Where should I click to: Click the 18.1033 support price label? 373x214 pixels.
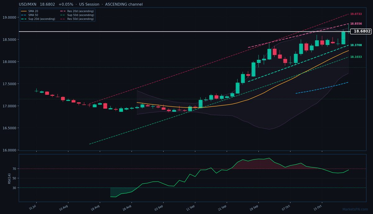tap(356, 57)
